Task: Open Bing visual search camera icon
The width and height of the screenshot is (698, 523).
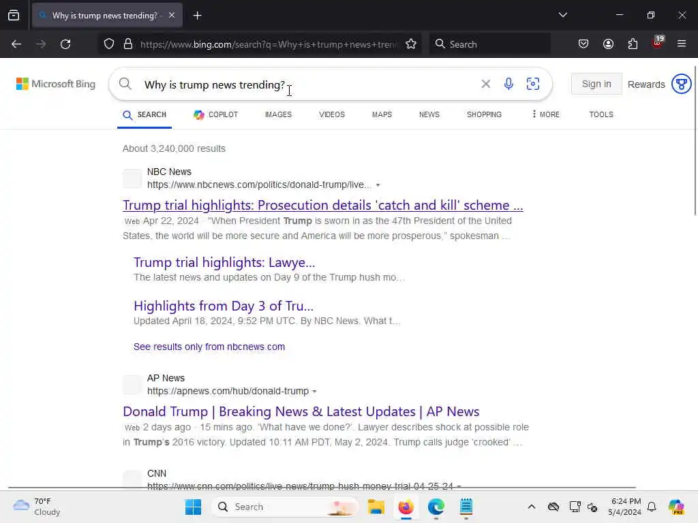Action: point(533,84)
